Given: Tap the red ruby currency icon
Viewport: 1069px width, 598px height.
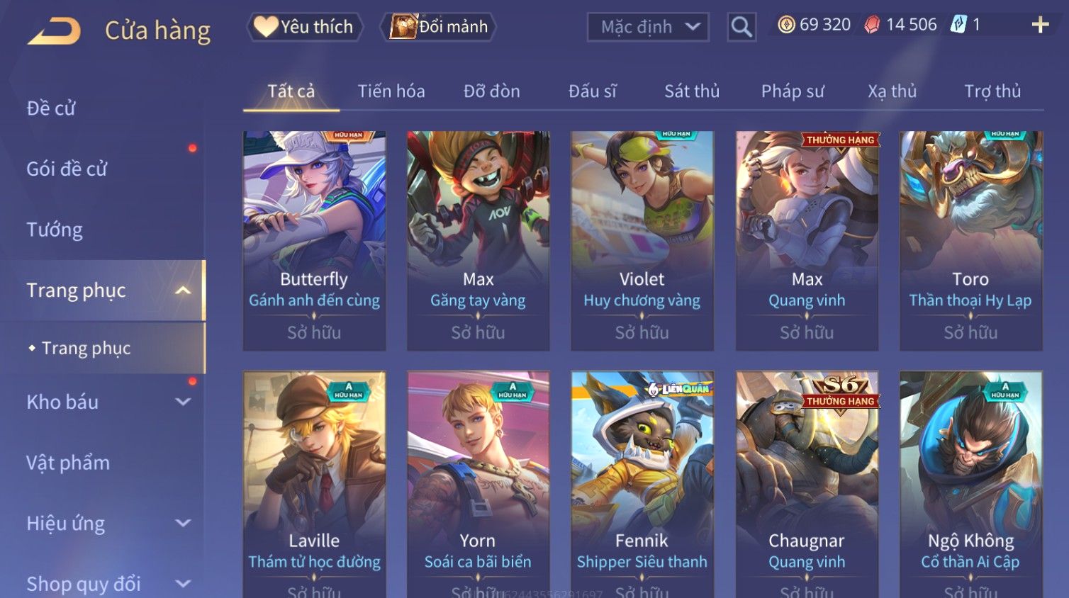Looking at the screenshot, I should (x=872, y=25).
